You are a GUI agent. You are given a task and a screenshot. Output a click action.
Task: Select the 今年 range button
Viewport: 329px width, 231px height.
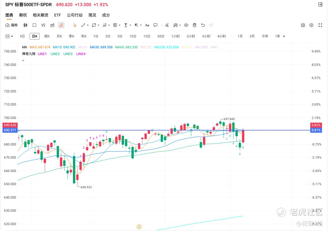[x=265, y=36]
